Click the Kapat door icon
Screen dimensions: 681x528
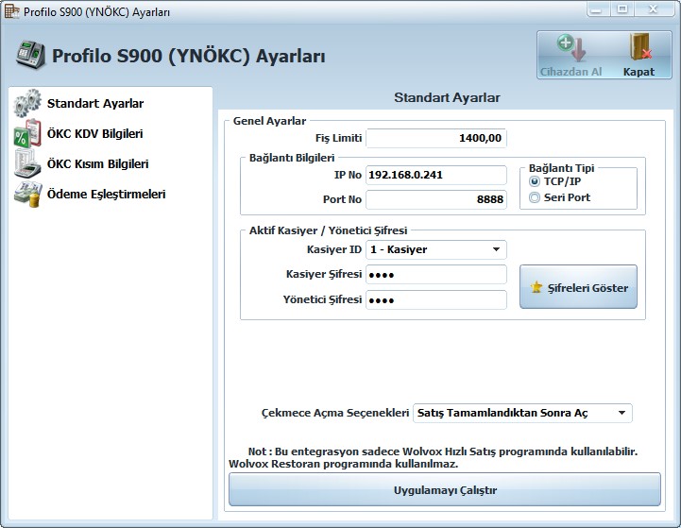640,47
